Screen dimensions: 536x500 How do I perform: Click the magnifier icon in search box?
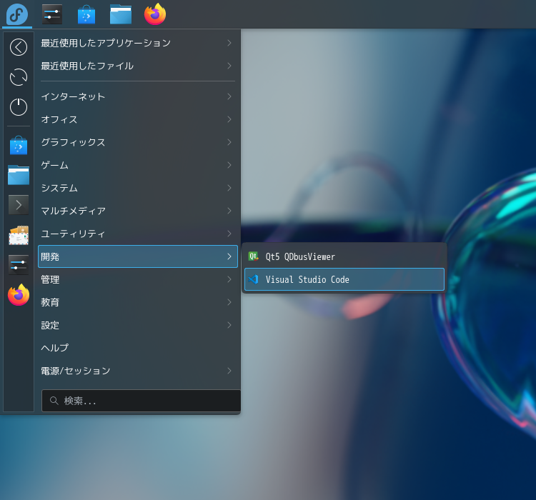coord(54,401)
